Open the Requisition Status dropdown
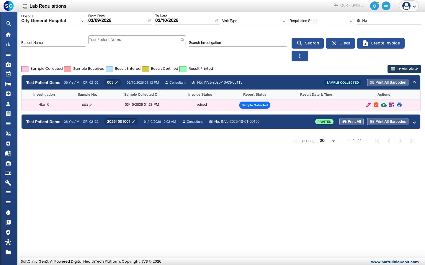This screenshot has width=425, height=265. (321, 21)
